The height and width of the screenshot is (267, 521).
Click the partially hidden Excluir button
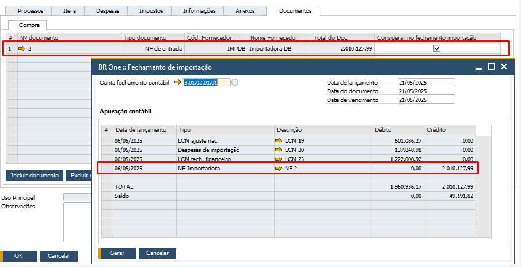point(79,176)
